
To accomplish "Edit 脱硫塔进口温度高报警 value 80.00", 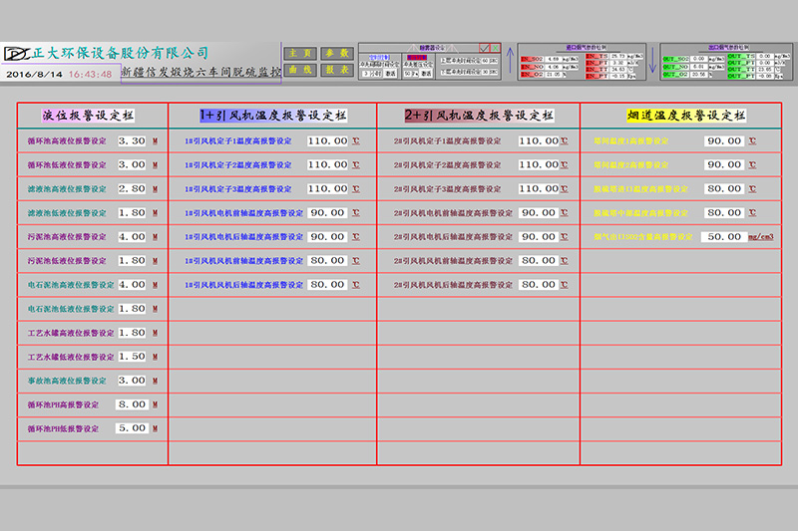I will coord(724,188).
